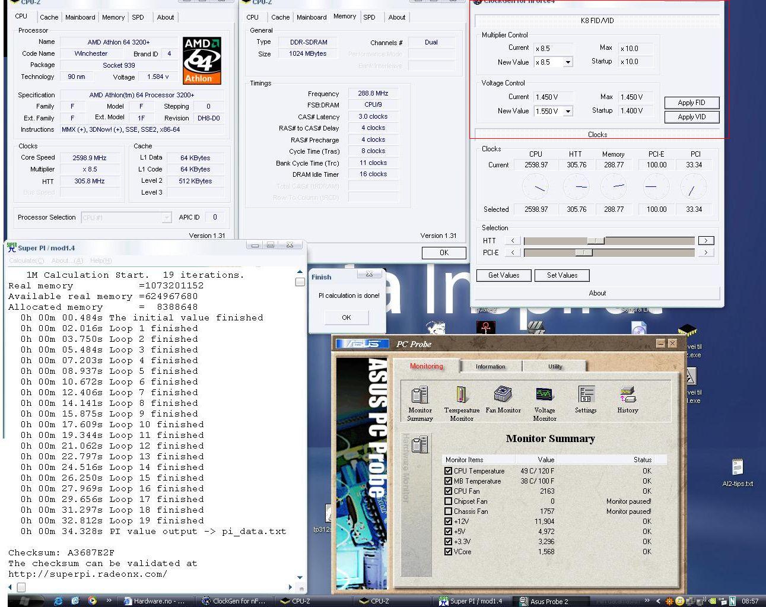Open the Processor Selection dropdown
This screenshot has width=766, height=607.
pos(167,218)
